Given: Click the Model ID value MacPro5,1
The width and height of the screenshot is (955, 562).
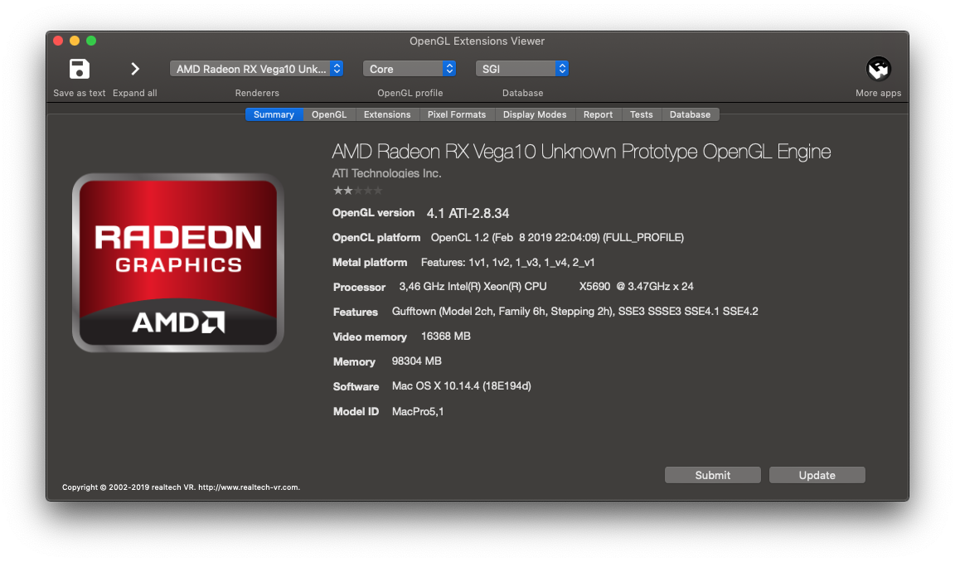Looking at the screenshot, I should tap(418, 412).
